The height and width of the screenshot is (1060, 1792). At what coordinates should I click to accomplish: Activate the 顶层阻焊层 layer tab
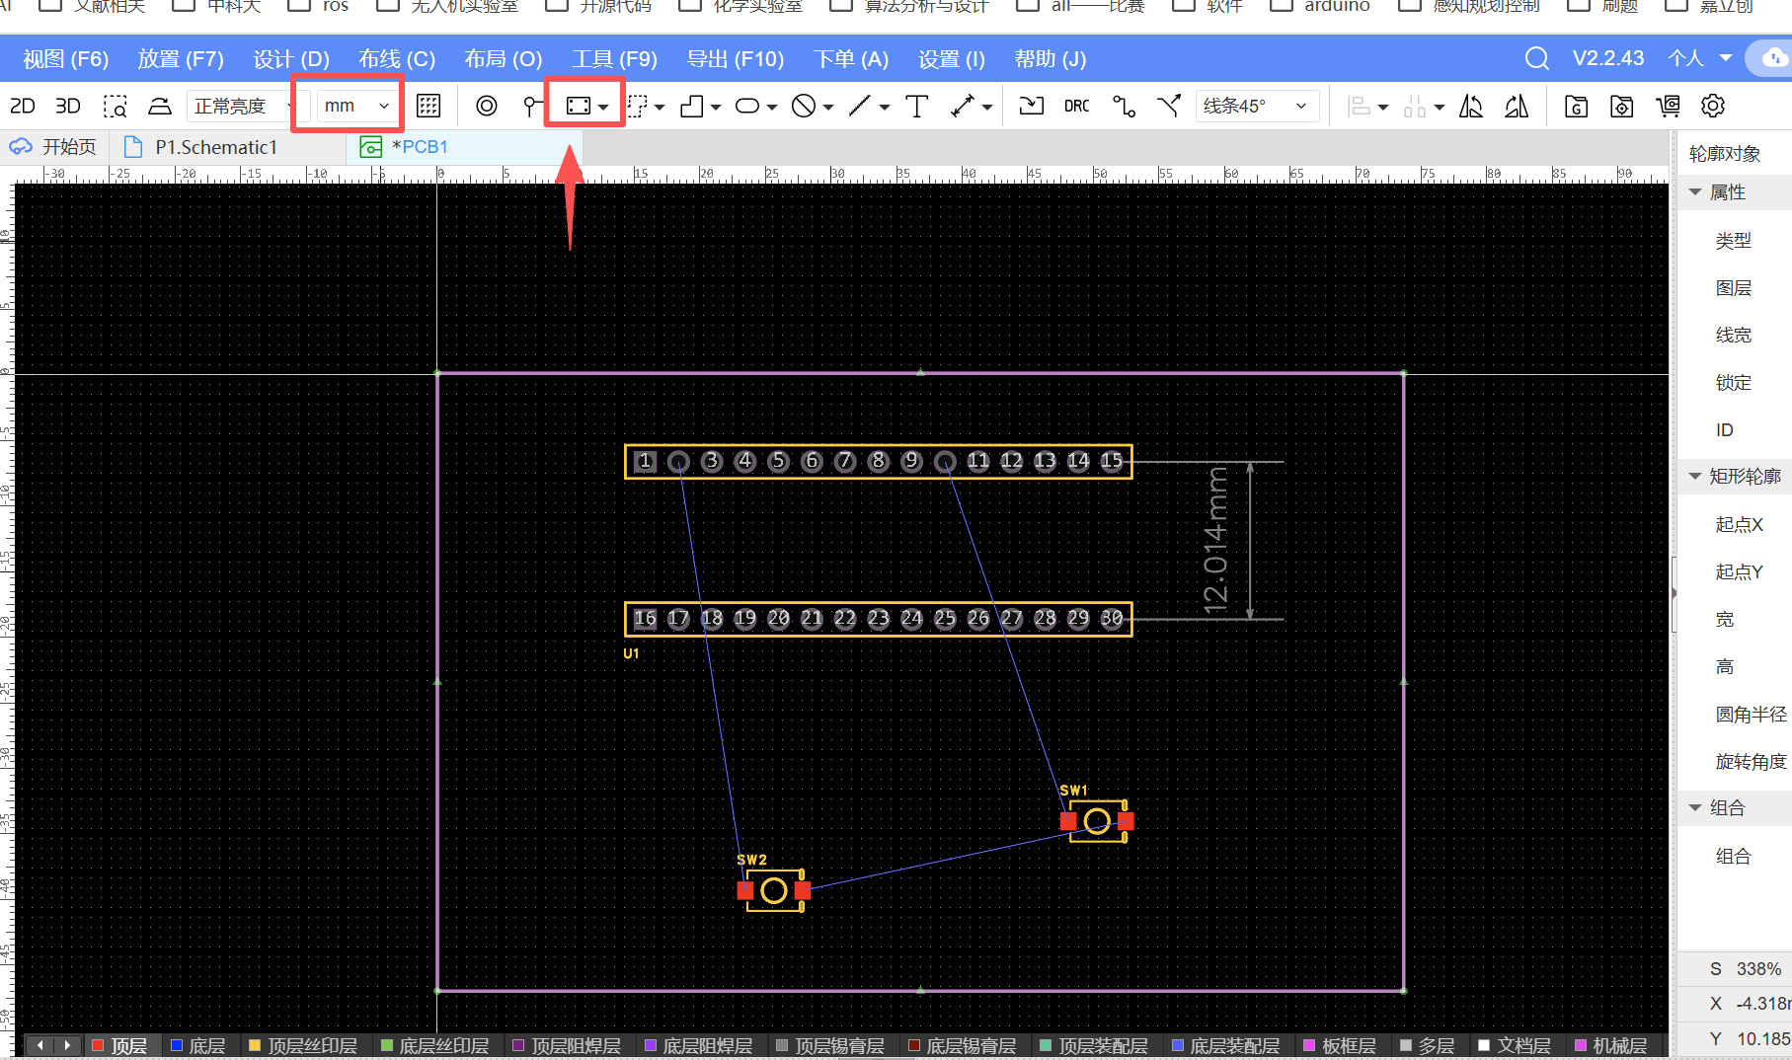567,1045
